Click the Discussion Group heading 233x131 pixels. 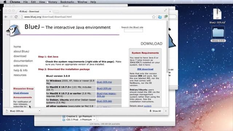click(23, 89)
